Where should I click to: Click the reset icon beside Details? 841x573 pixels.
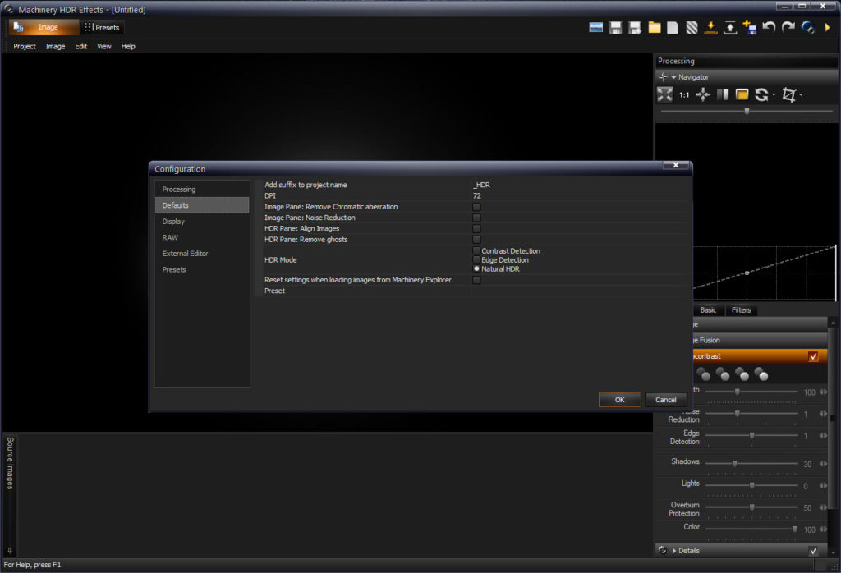(x=663, y=551)
